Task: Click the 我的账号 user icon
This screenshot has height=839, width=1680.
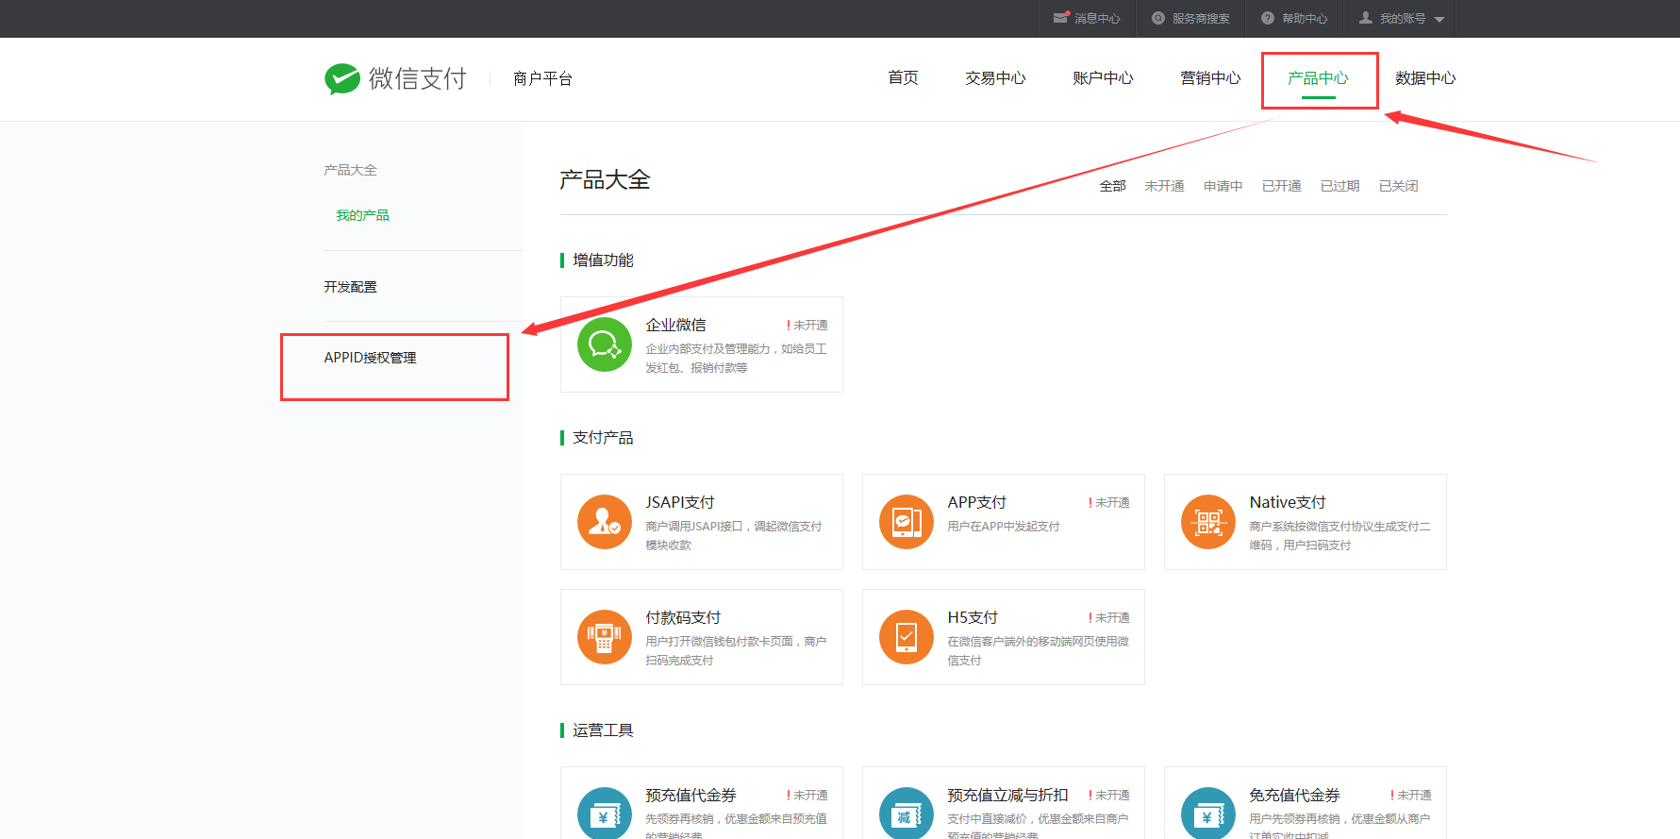Action: (x=1366, y=18)
